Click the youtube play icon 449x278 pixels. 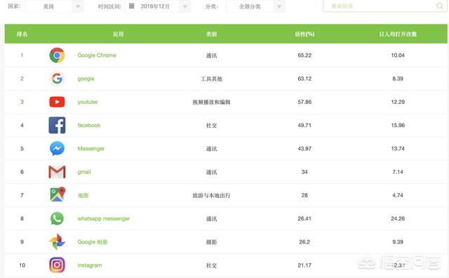click(57, 102)
